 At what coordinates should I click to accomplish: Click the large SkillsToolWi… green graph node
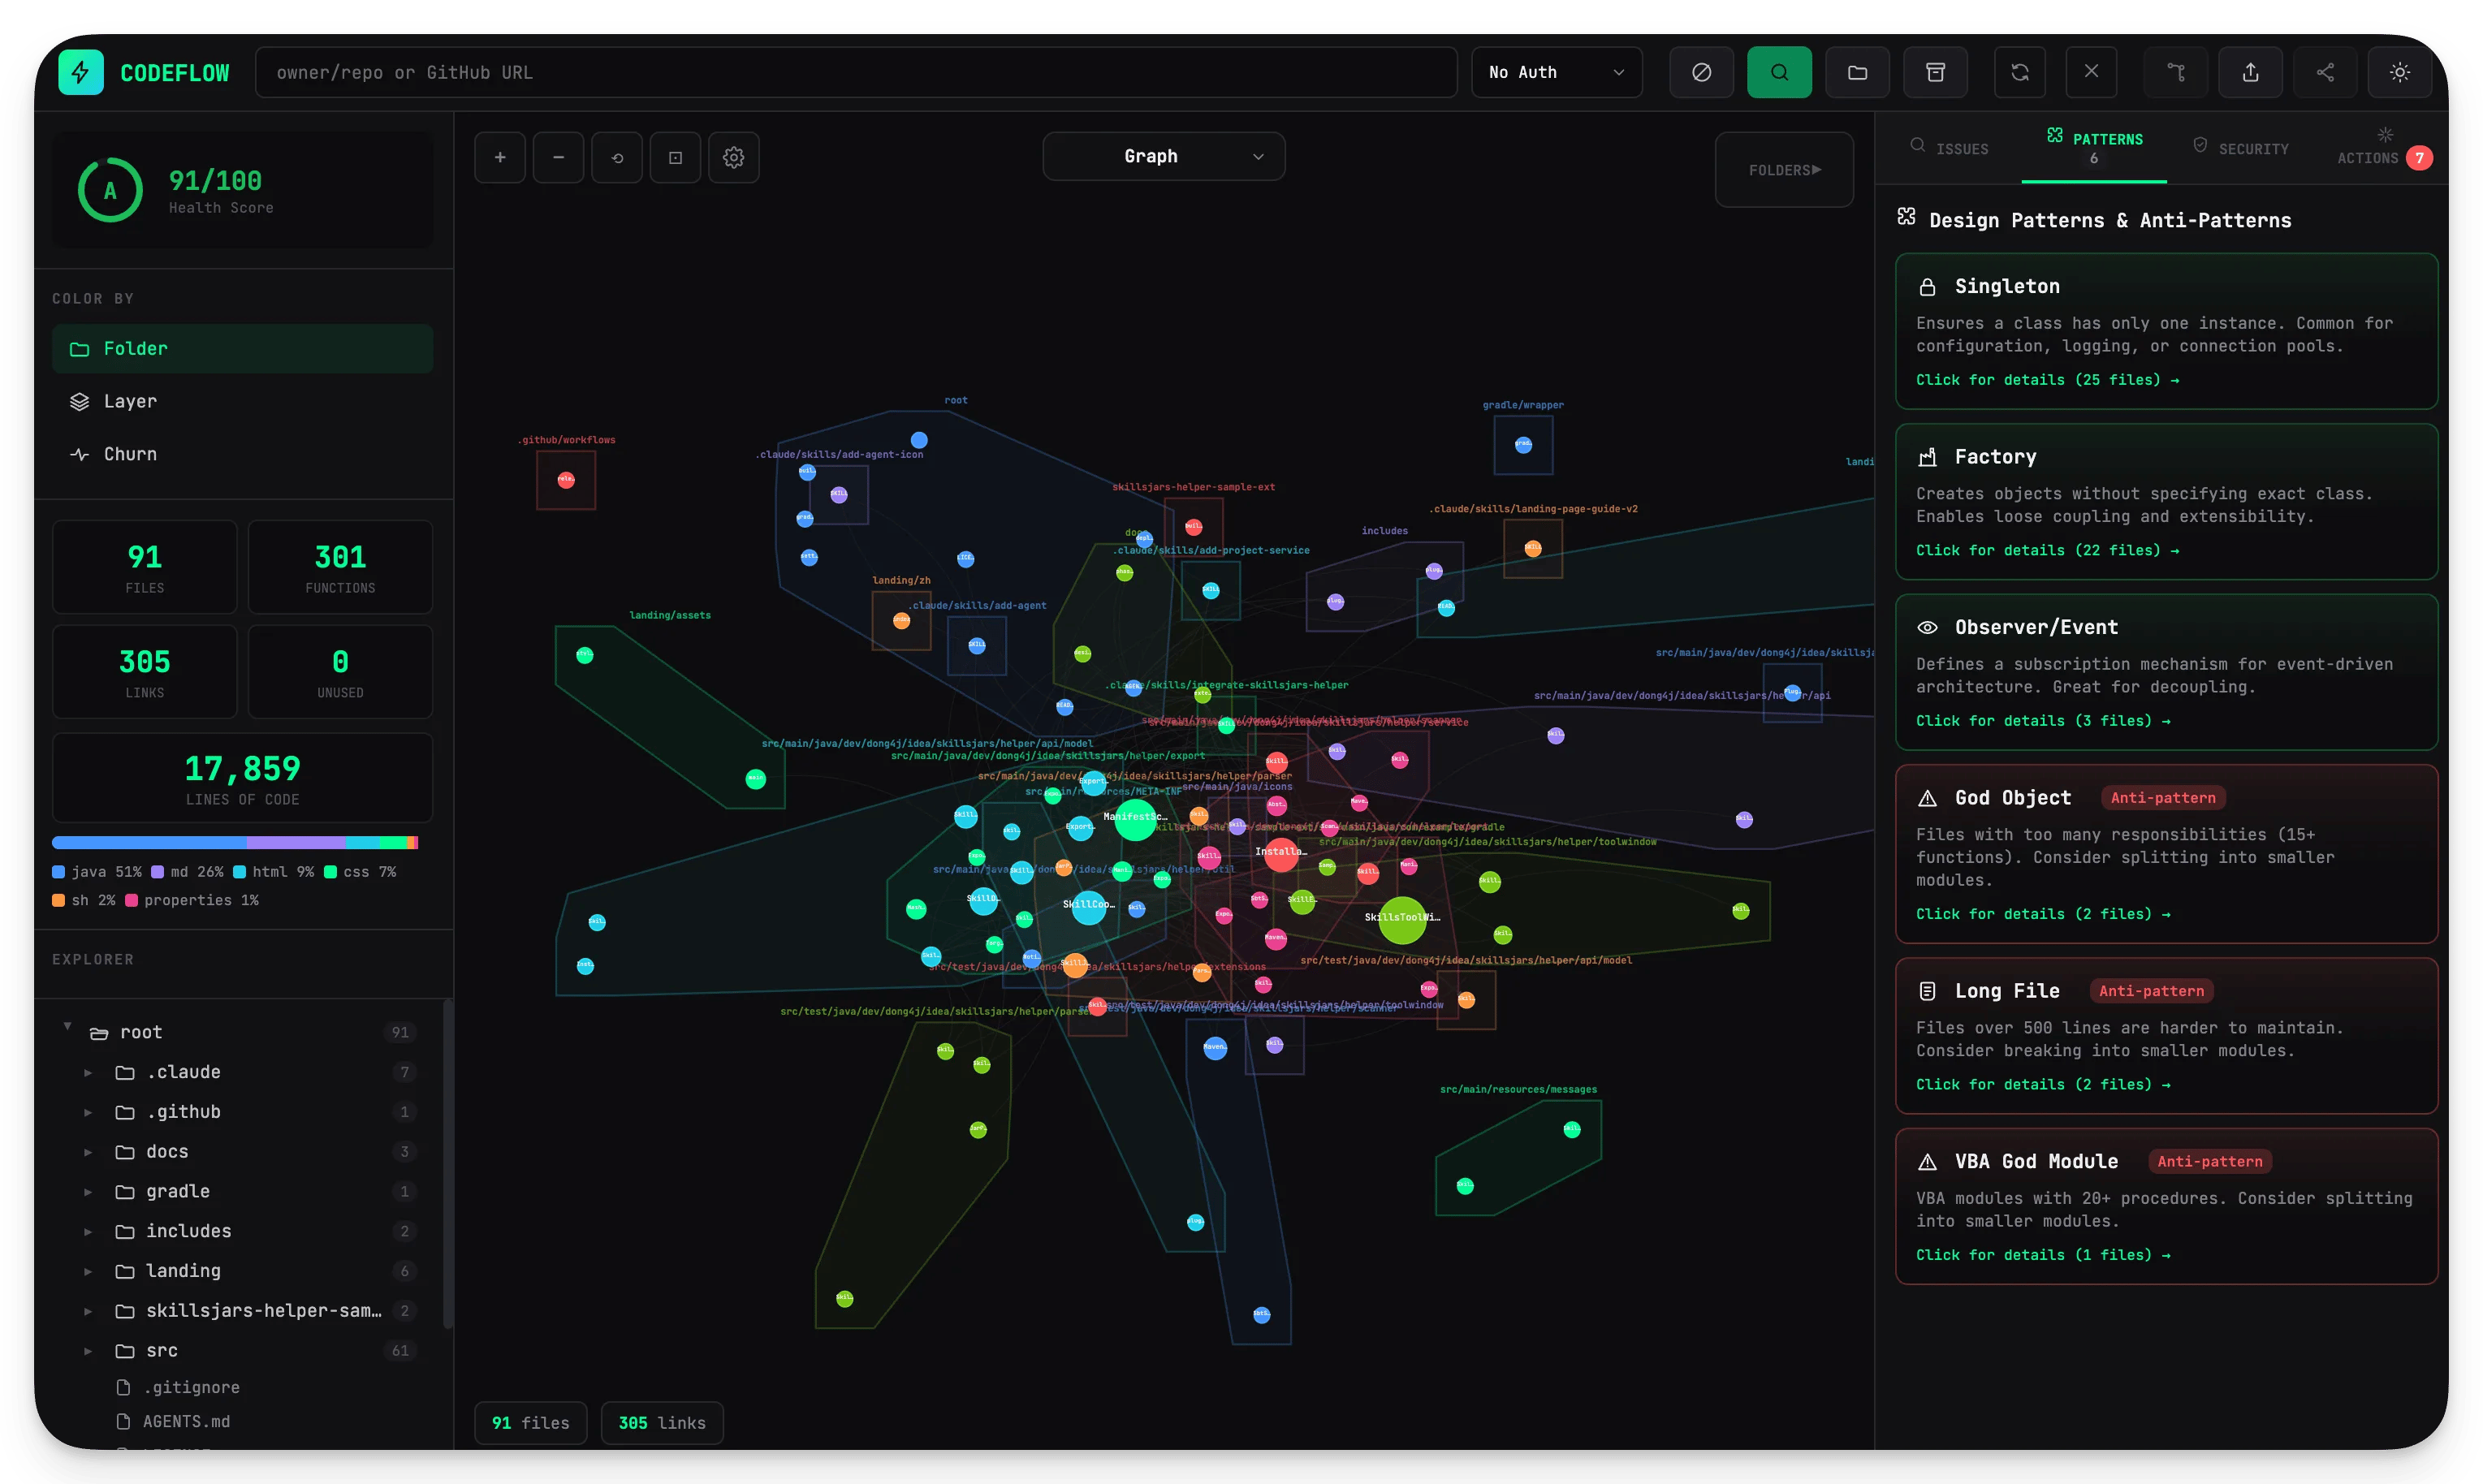[x=1402, y=920]
